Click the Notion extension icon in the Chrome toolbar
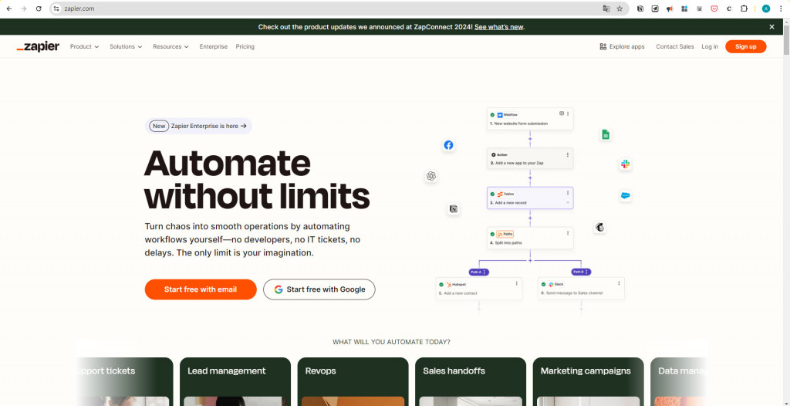Image resolution: width=790 pixels, height=406 pixels. [x=640, y=8]
